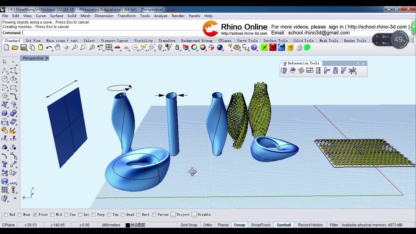Click the padlock Lock Objects icon
Image resolution: width=416 pixels, height=234 pixels.
177,48
